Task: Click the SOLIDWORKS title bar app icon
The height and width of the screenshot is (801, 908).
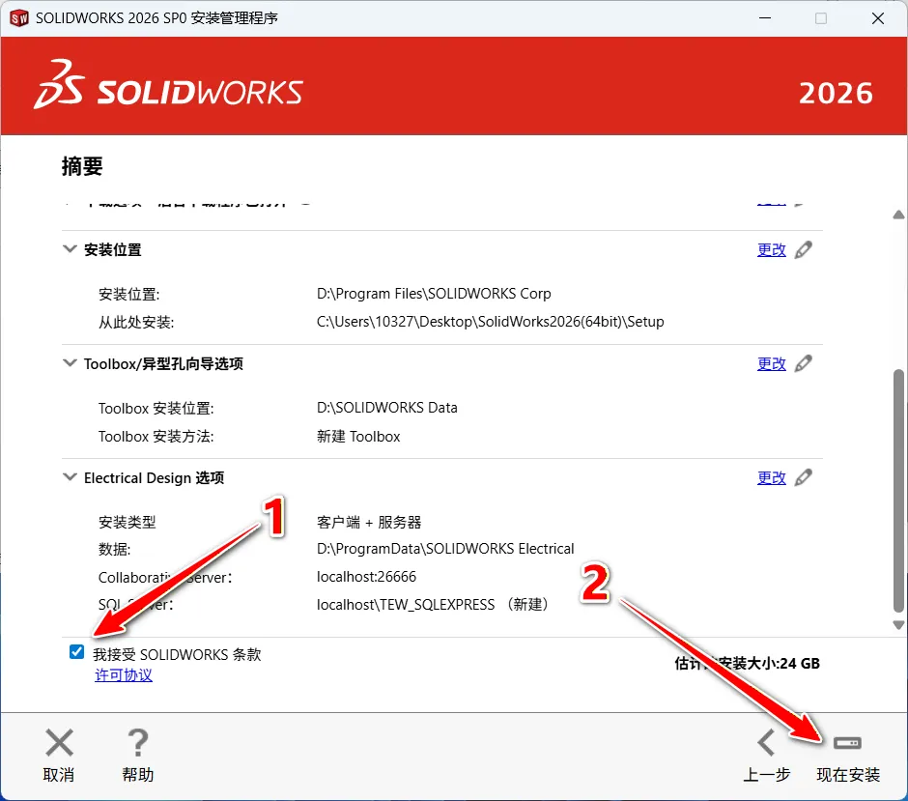Action: point(19,18)
